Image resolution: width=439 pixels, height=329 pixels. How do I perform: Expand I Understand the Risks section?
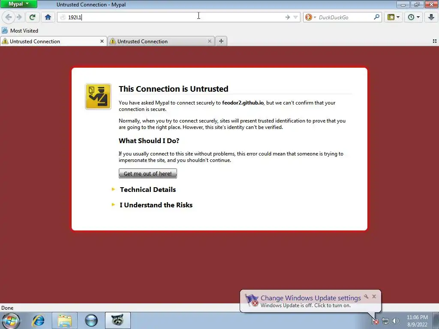click(156, 205)
